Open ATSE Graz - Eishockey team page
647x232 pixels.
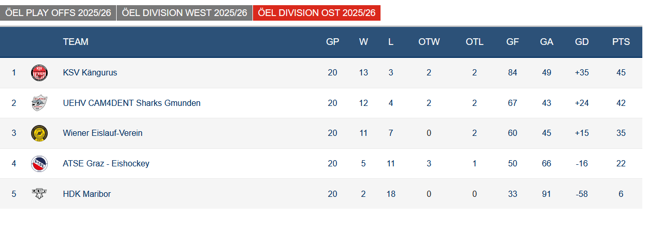tap(106, 164)
